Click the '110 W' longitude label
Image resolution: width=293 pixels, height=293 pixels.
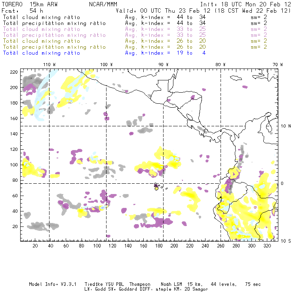pos(49,65)
